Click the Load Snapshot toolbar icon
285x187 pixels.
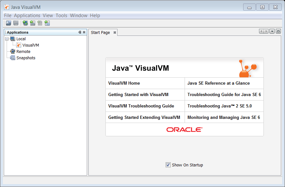[9, 23]
